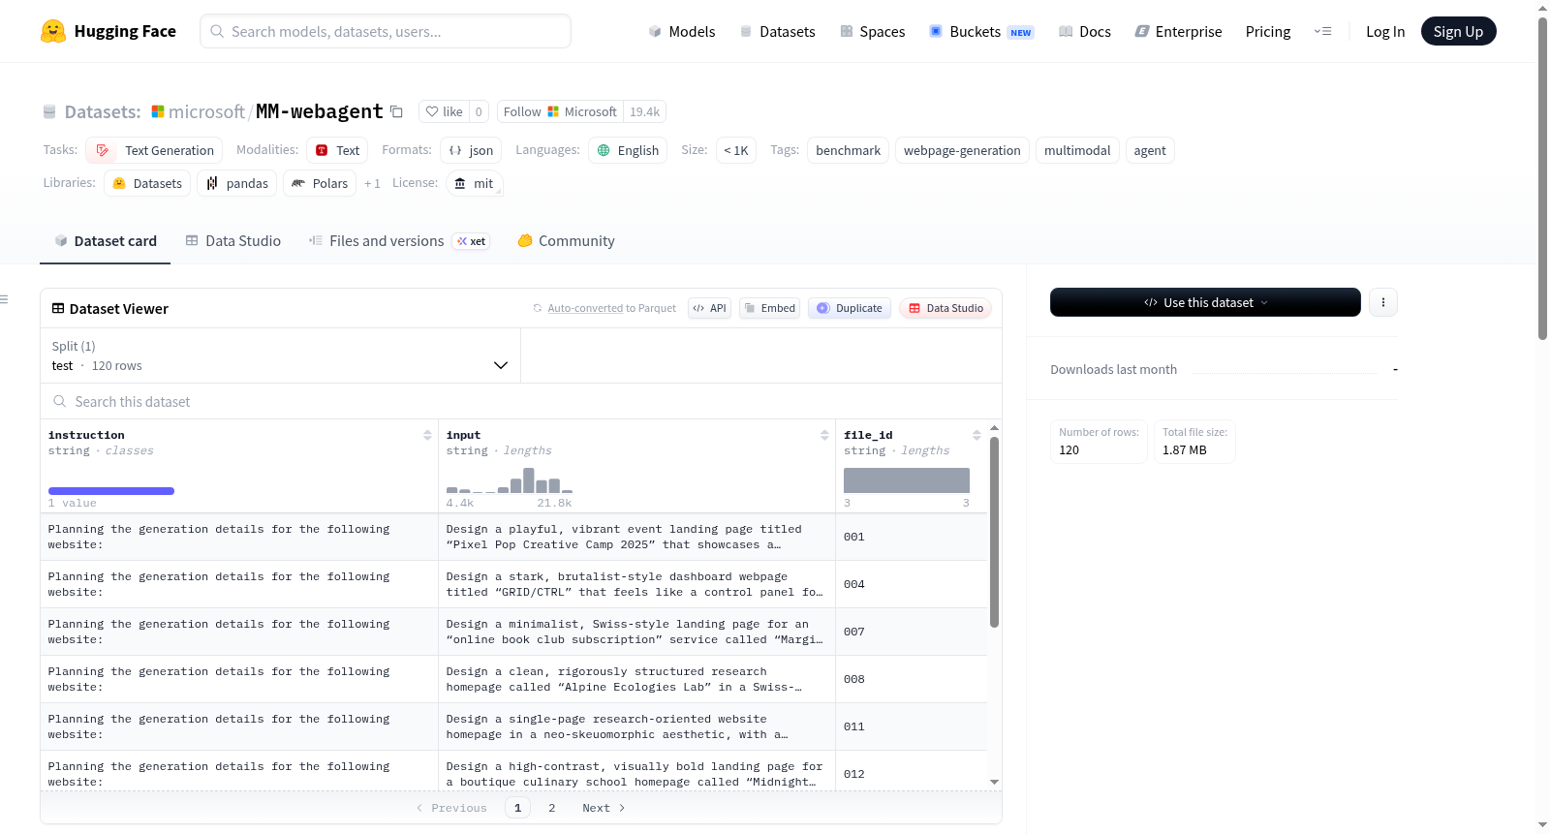1550x834 pixels.
Task: Click the Text modality tag
Action: [x=337, y=150]
